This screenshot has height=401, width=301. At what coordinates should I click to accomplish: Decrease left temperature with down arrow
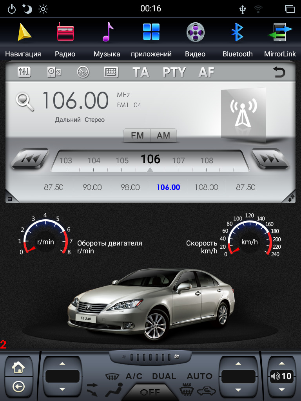(x=62, y=389)
